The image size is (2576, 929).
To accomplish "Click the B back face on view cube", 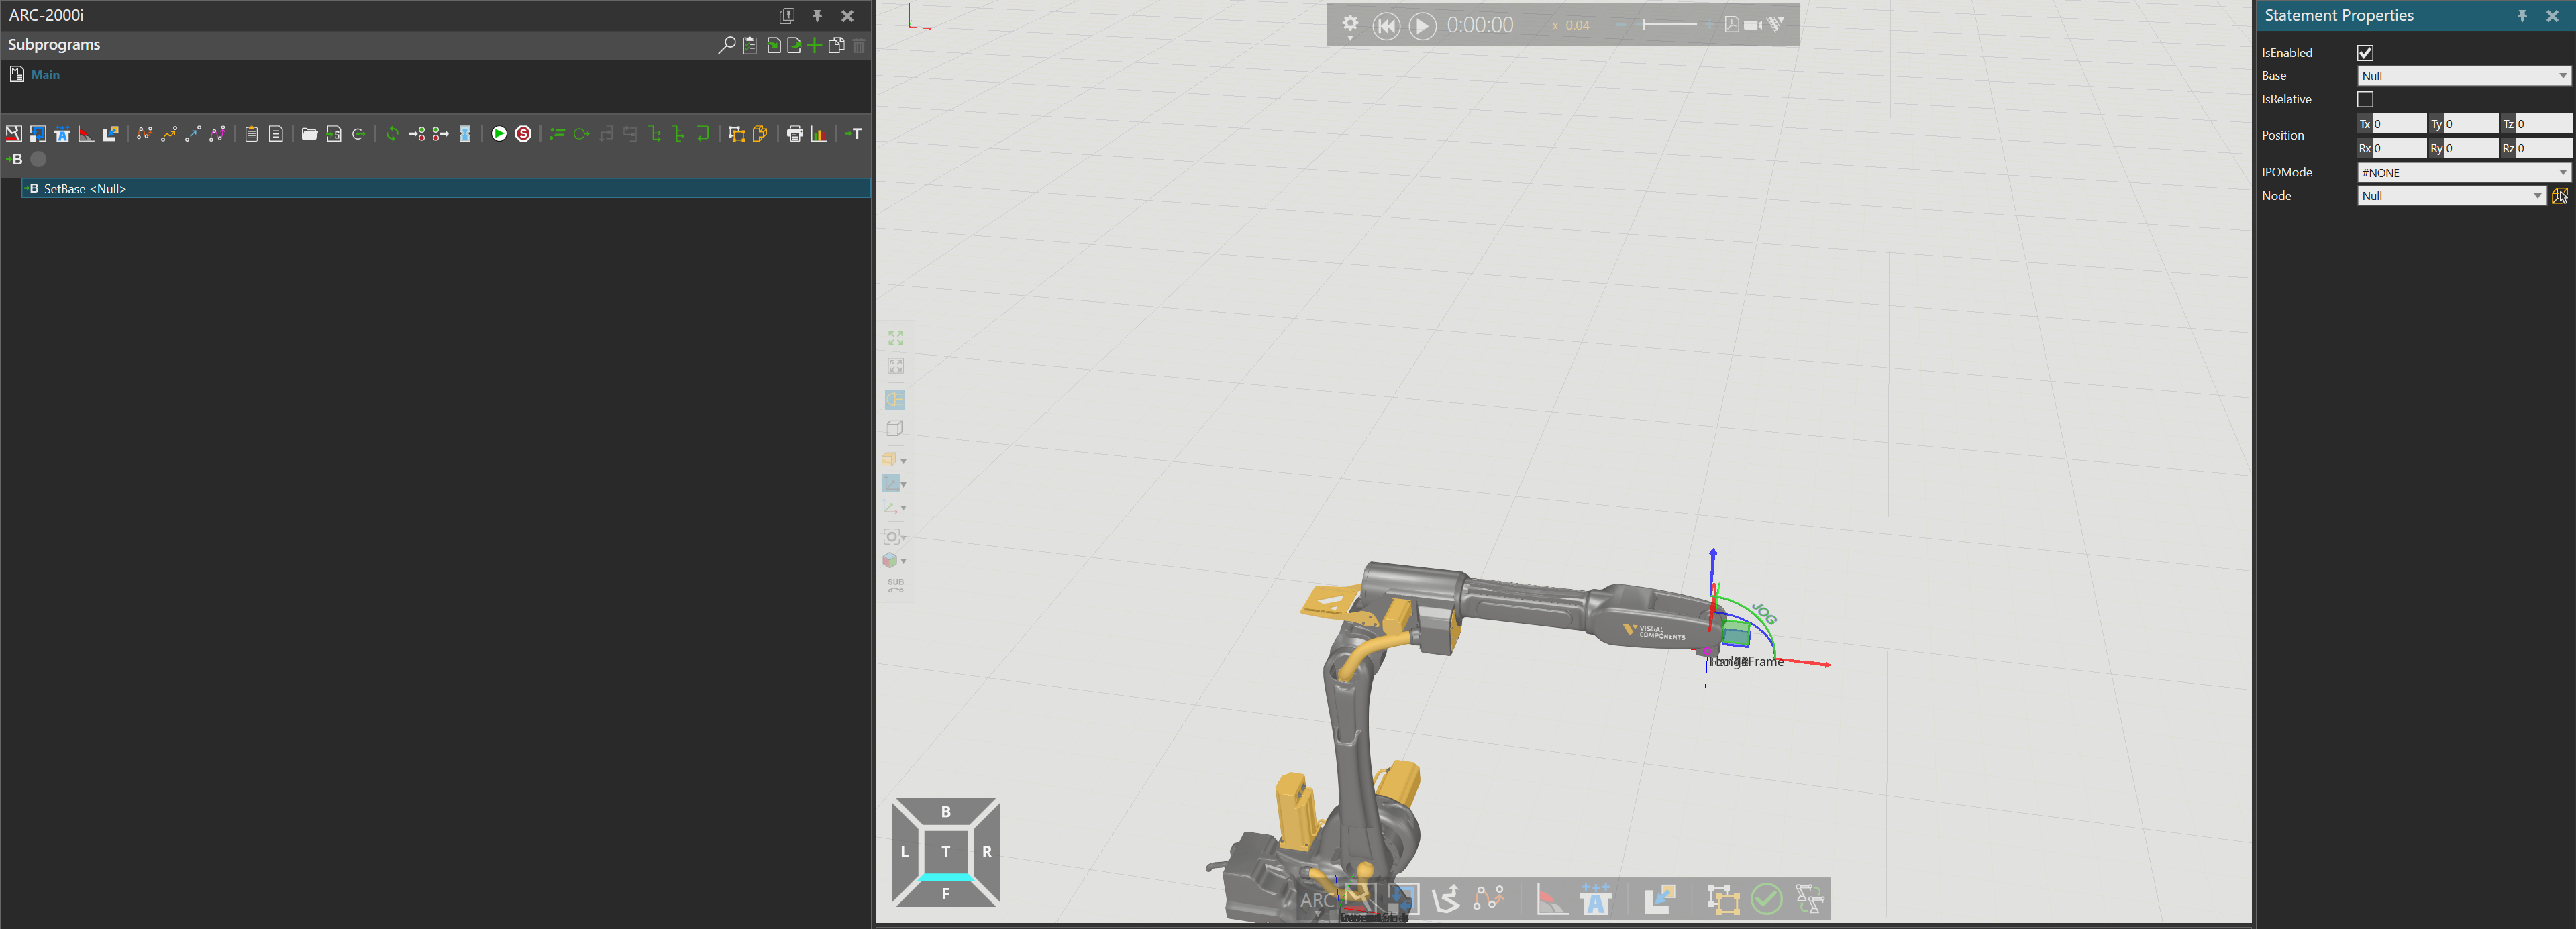I will [x=945, y=811].
